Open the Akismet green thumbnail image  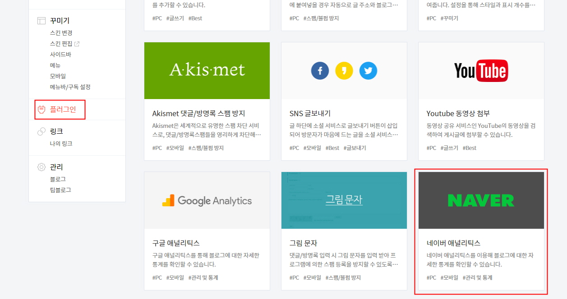pyautogui.click(x=207, y=70)
